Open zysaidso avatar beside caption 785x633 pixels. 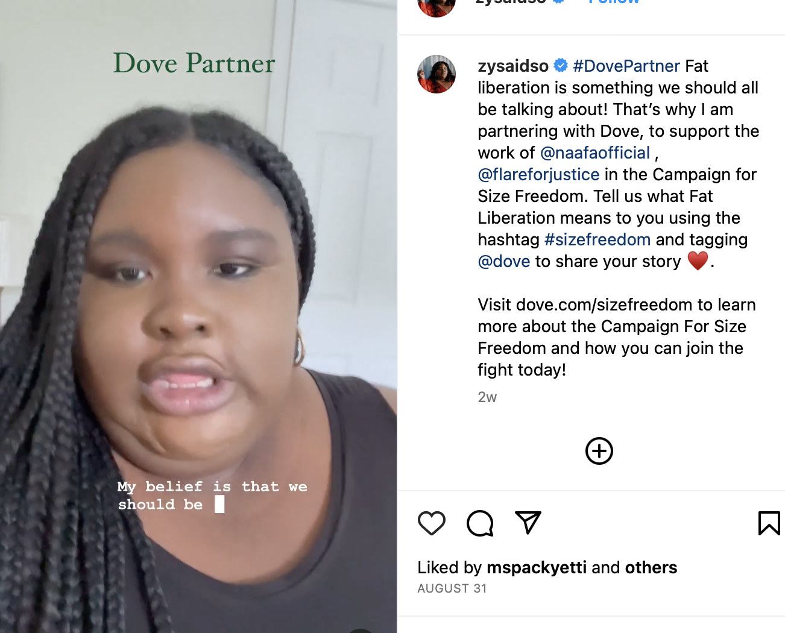pos(437,74)
